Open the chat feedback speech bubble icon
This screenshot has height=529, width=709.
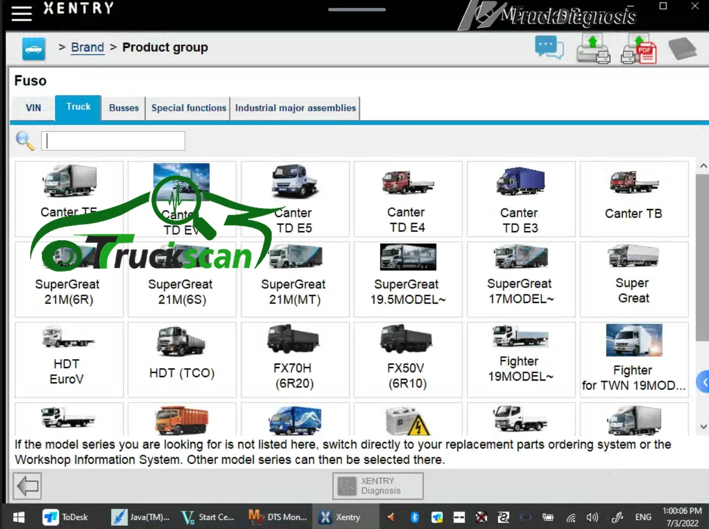pos(549,48)
